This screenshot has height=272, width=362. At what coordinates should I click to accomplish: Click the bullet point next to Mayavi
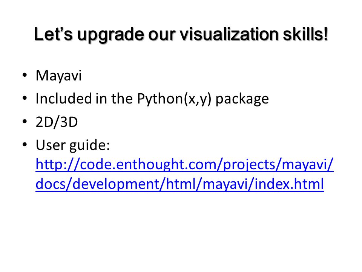tap(25, 76)
